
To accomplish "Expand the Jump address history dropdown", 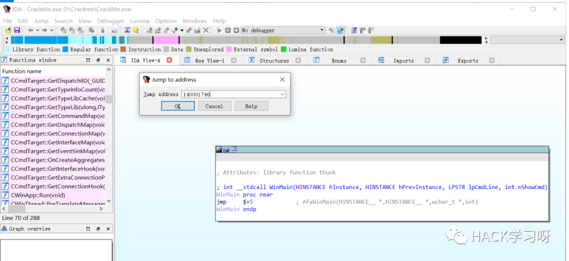I will (x=283, y=95).
